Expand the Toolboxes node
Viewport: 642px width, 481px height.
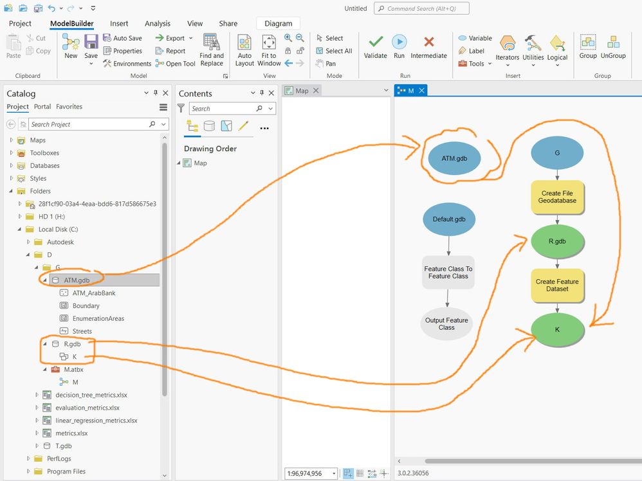(x=12, y=152)
